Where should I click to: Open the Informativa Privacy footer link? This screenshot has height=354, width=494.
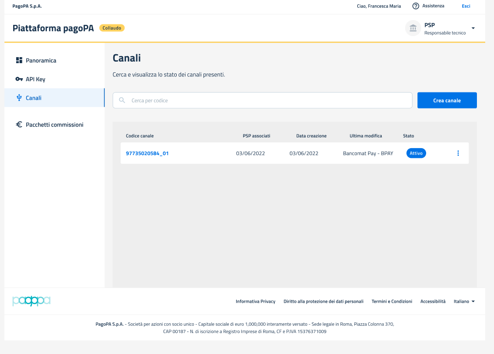point(255,301)
